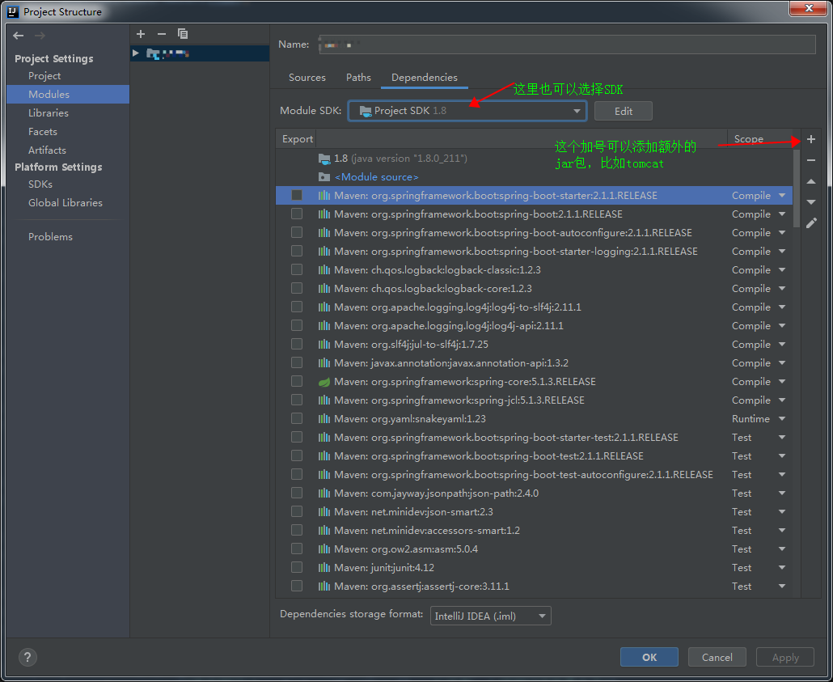Add a new dependency with the plus icon
This screenshot has height=682, width=833.
(x=810, y=138)
